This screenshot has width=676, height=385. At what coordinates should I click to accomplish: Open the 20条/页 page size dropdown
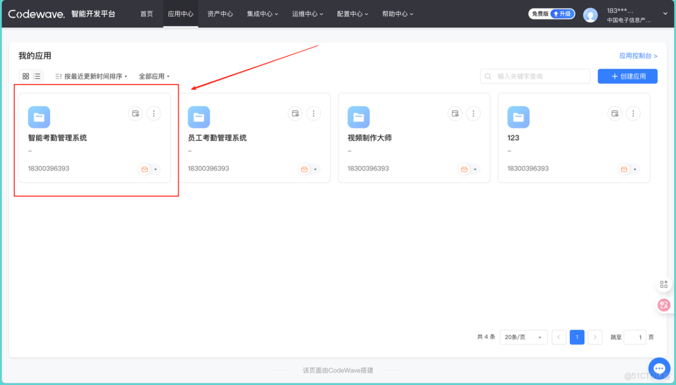[x=523, y=337]
